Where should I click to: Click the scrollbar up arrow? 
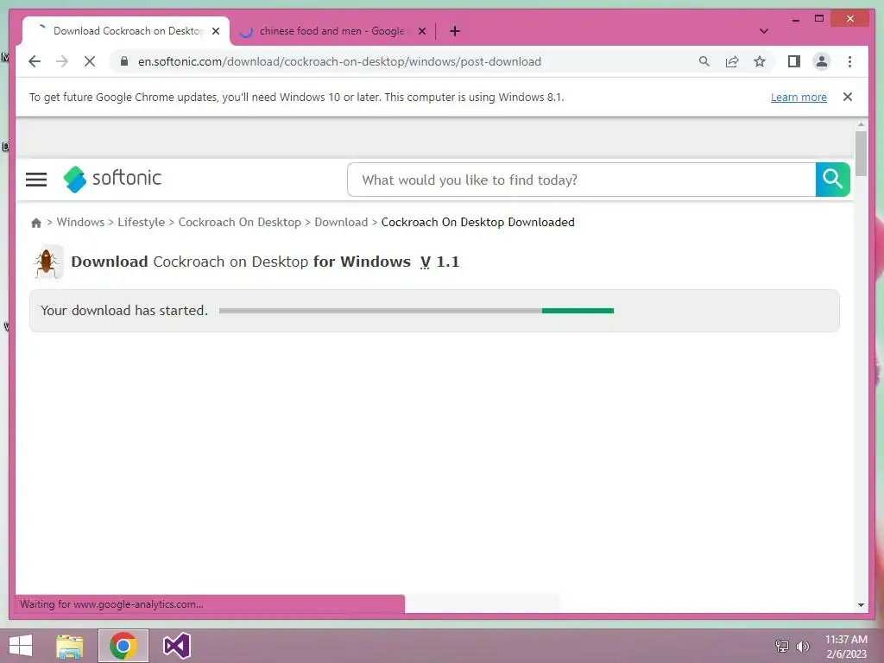click(x=861, y=124)
